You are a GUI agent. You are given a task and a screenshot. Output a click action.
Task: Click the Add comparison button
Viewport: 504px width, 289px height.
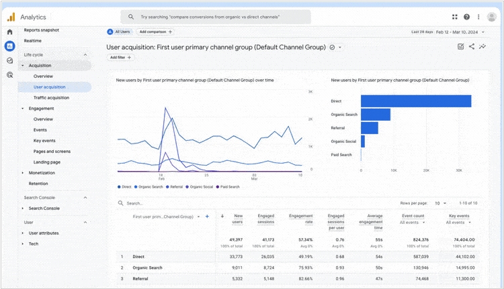(x=155, y=32)
